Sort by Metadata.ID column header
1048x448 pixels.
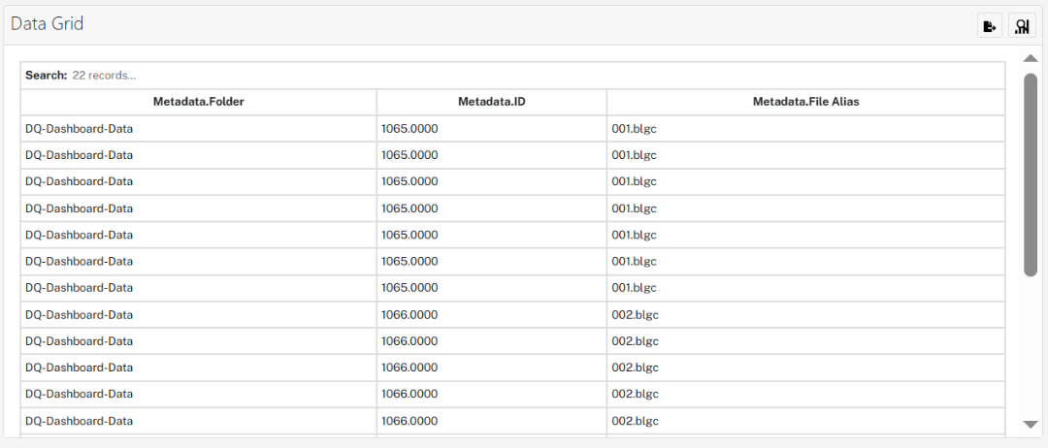[x=492, y=102]
